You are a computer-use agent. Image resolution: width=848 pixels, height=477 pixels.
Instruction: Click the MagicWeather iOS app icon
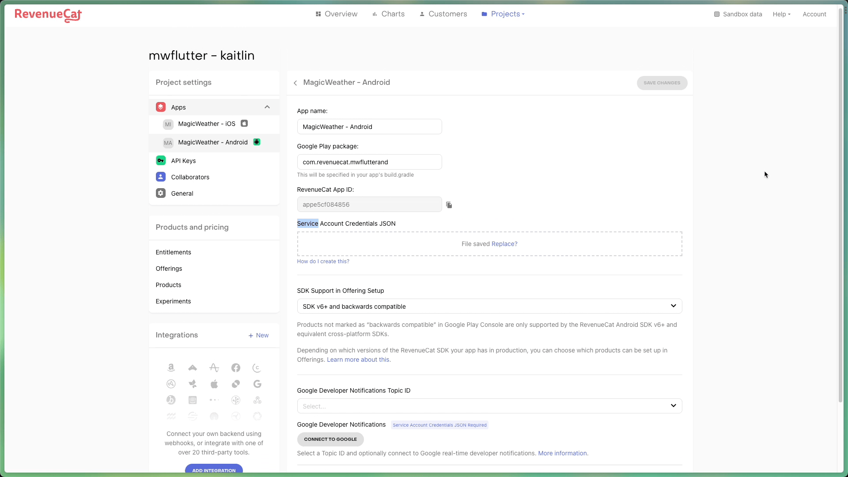168,124
